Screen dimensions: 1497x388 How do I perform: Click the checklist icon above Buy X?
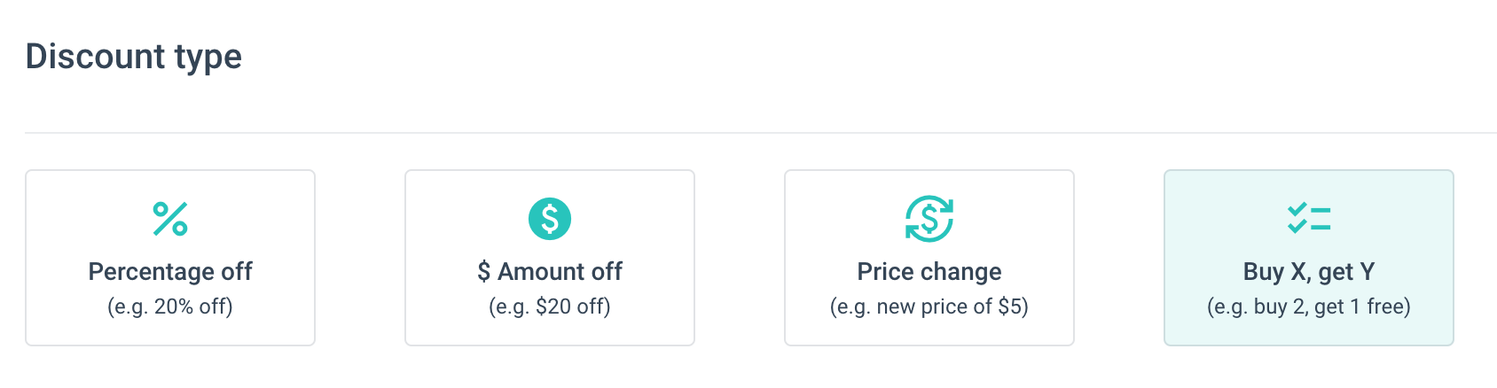point(1309,218)
